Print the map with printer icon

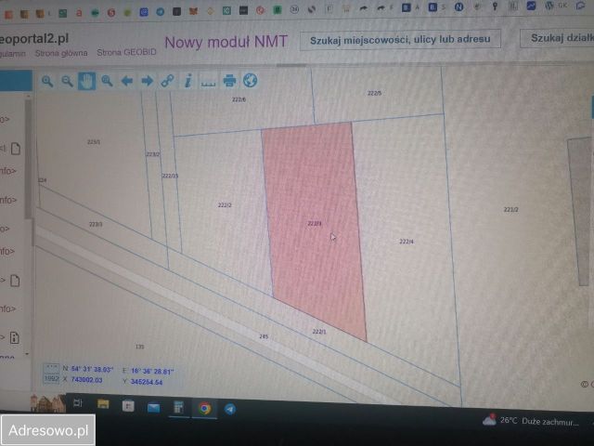229,81
